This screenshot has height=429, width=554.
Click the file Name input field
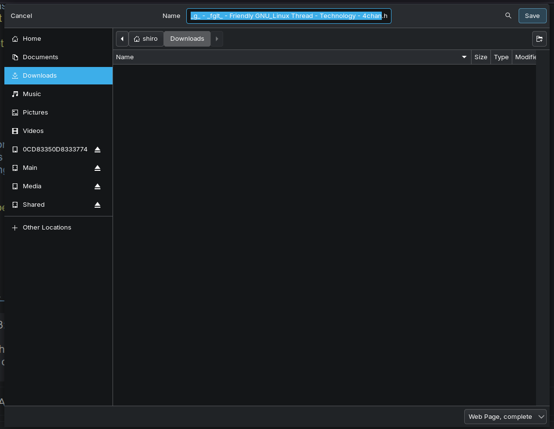pos(289,16)
